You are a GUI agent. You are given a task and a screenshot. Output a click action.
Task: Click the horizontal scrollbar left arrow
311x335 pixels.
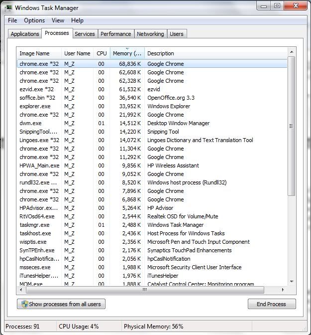[x=21, y=290]
